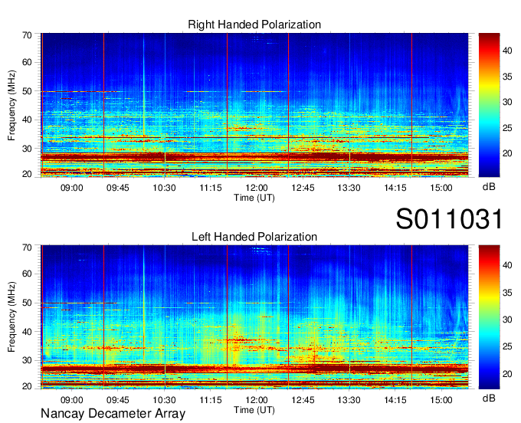The height and width of the screenshot is (423, 521).
Task: Click the "40" dB value on lower colorbar
Action: pos(507,265)
